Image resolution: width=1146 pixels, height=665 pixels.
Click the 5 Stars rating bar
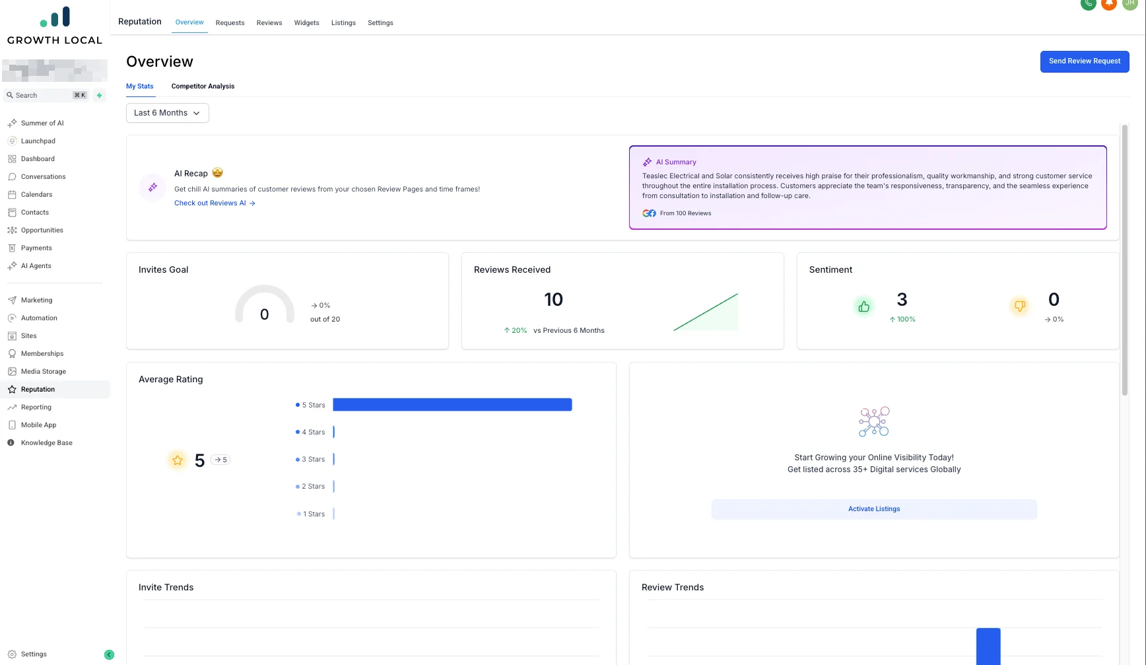[452, 404]
